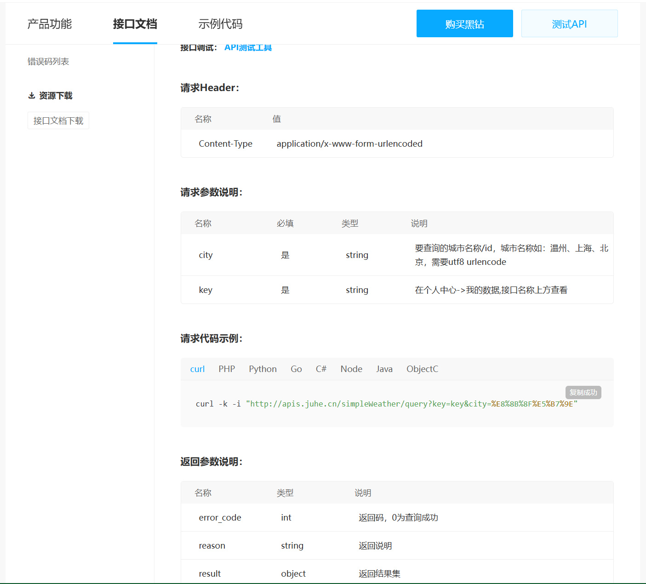Screen dimensions: 646x584
Task: Select the Node code sample
Action: (351, 369)
